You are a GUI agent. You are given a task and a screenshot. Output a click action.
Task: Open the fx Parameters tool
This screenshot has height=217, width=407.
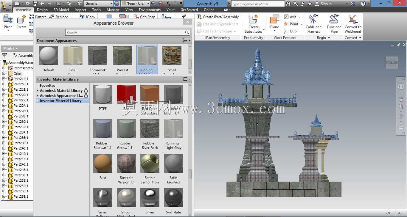pos(168,4)
